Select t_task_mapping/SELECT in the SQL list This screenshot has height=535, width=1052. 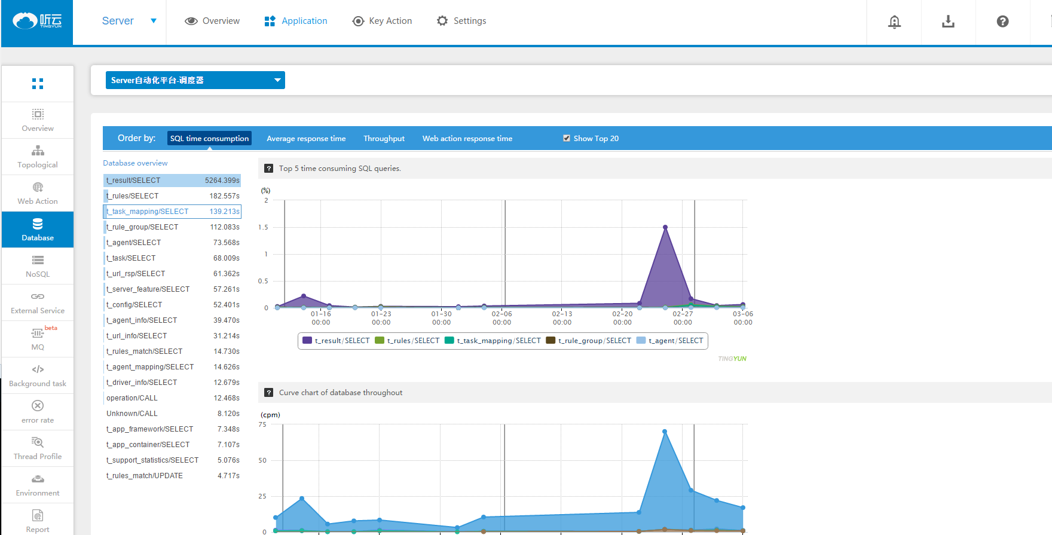(x=172, y=212)
